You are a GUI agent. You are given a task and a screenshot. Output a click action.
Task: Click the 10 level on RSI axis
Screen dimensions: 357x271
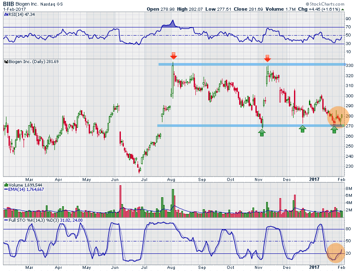(348, 52)
